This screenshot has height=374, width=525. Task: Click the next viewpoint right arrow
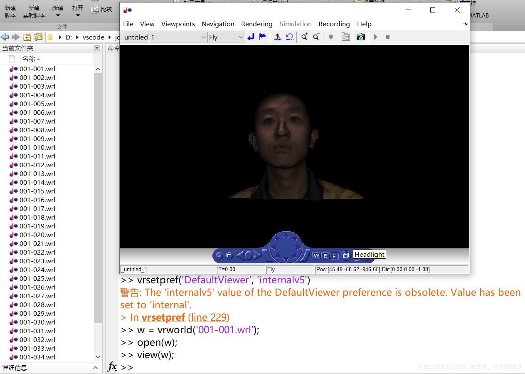258,255
